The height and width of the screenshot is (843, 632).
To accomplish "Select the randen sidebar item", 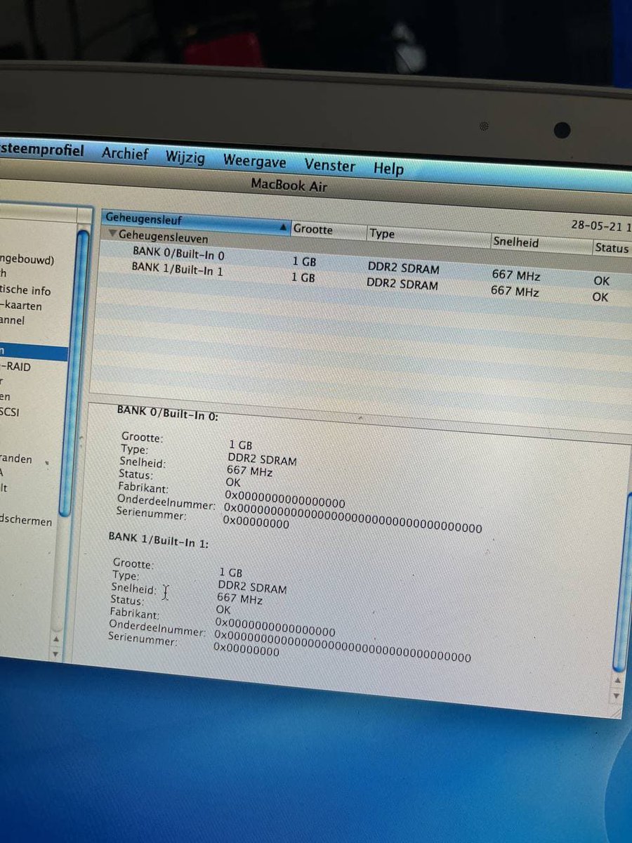I will point(16,459).
